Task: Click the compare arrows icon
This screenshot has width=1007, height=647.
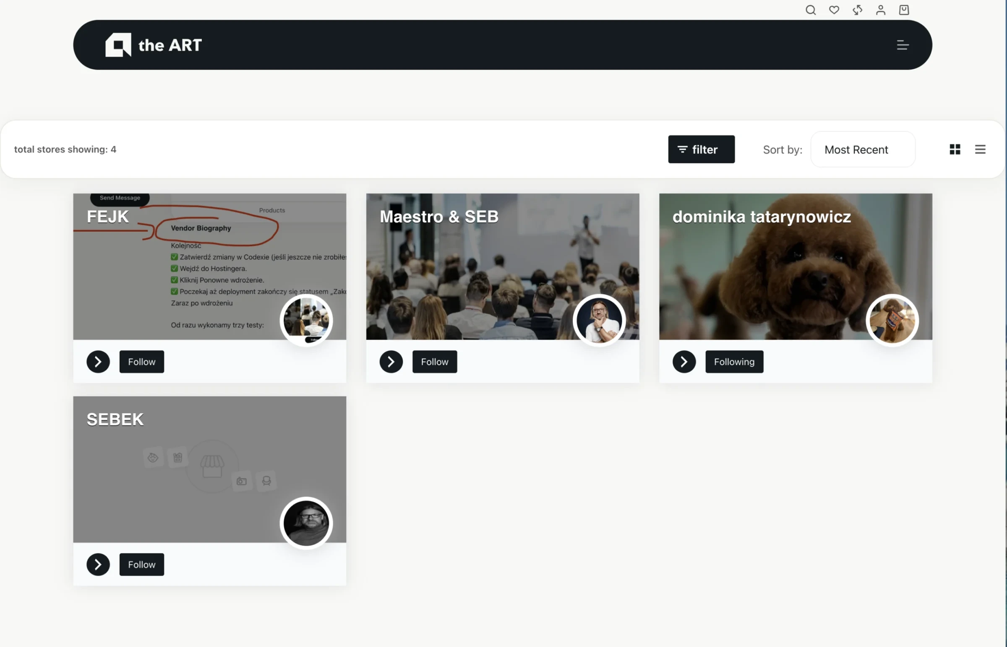Action: click(x=857, y=10)
